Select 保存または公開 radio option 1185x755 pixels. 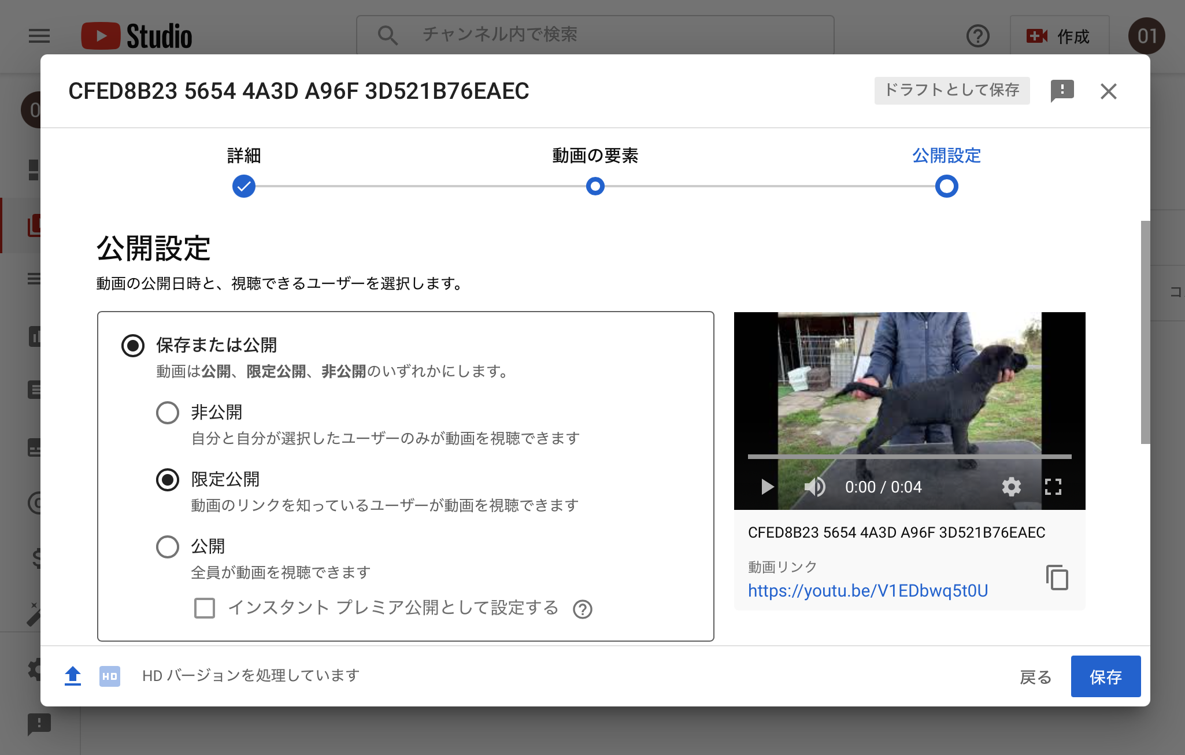pos(133,346)
